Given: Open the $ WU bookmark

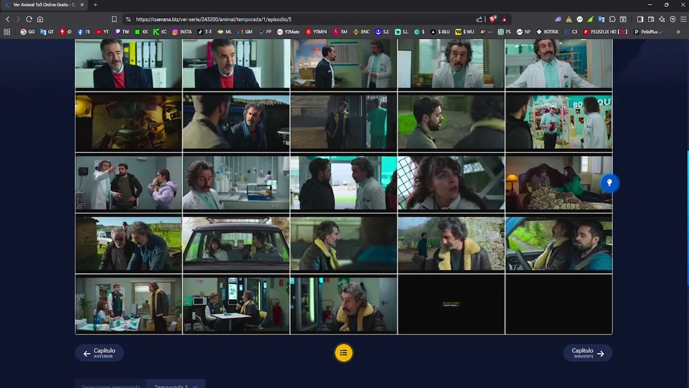Looking at the screenshot, I should tap(465, 32).
